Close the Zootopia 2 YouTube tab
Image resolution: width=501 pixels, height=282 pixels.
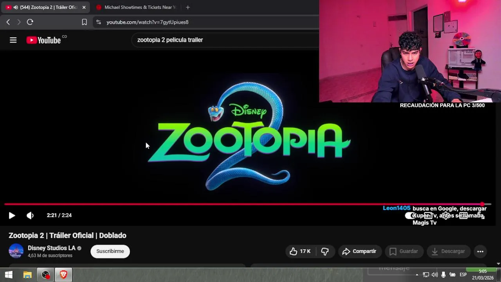[84, 7]
